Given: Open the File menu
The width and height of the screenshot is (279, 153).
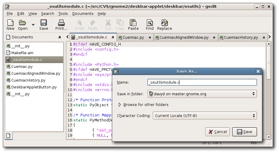Looking at the screenshot, I should tap(10, 14).
